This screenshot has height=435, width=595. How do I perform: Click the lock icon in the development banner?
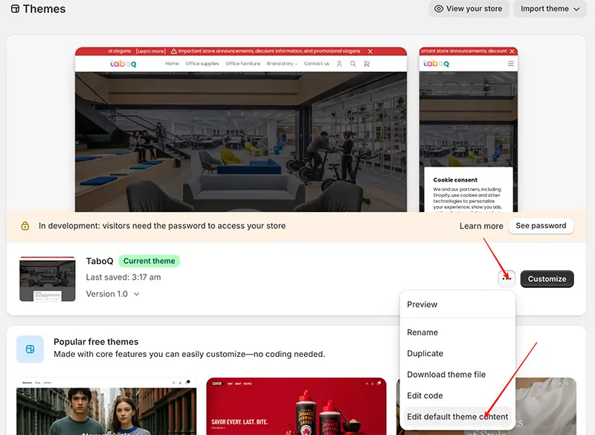[25, 225]
